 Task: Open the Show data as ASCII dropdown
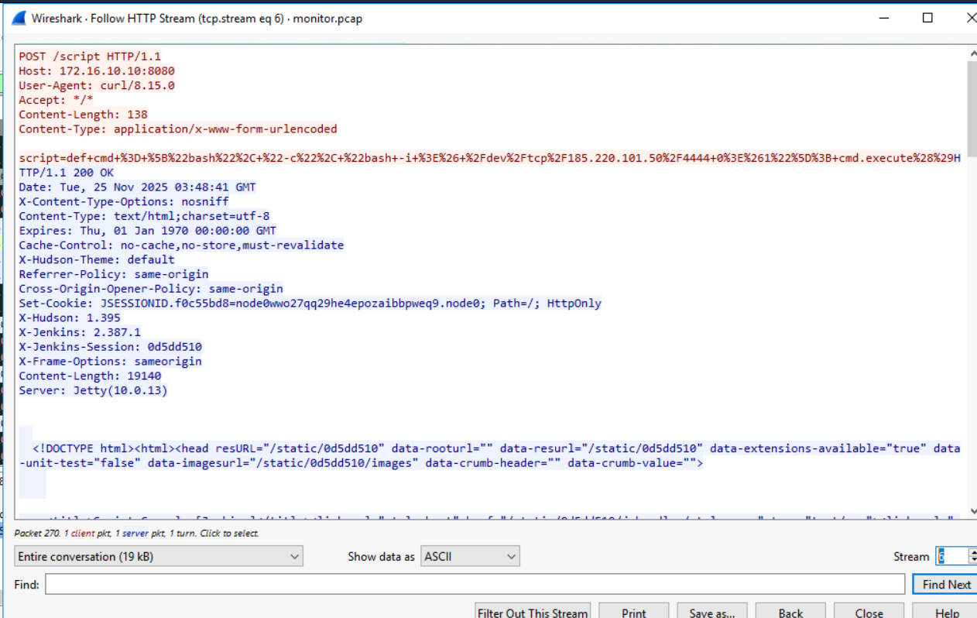[471, 556]
